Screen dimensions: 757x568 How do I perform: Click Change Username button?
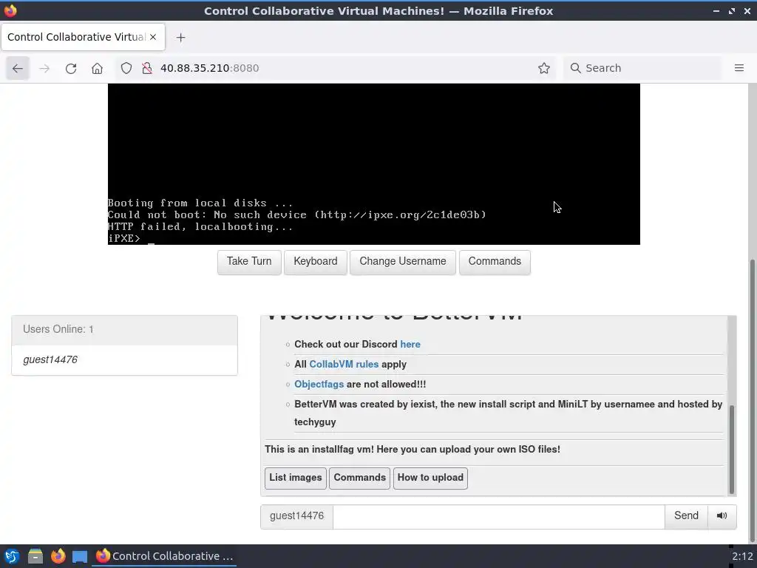pos(403,262)
